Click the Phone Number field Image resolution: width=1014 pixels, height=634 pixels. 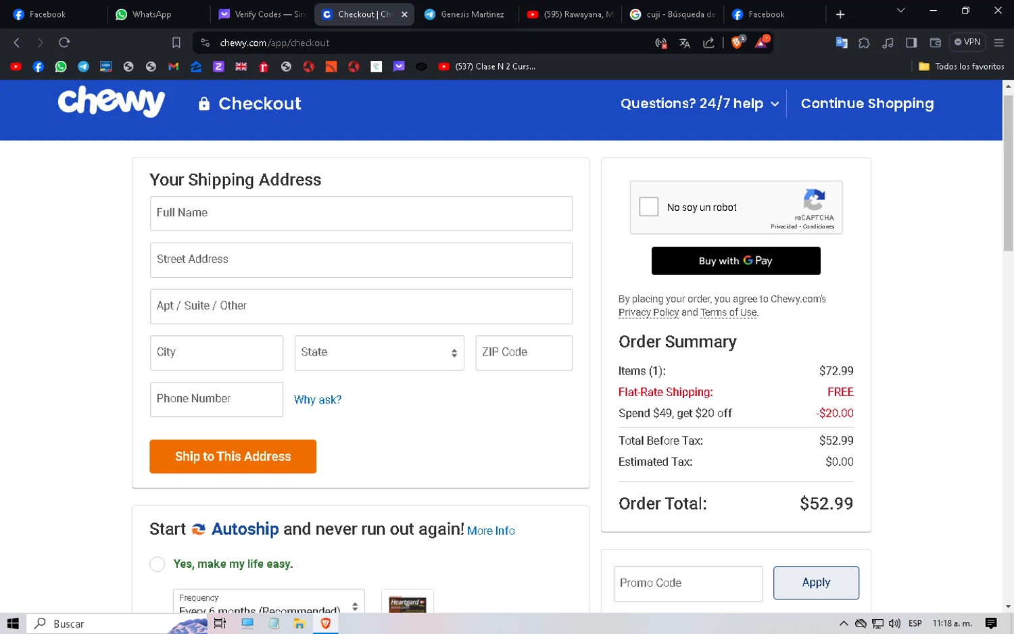point(216,399)
